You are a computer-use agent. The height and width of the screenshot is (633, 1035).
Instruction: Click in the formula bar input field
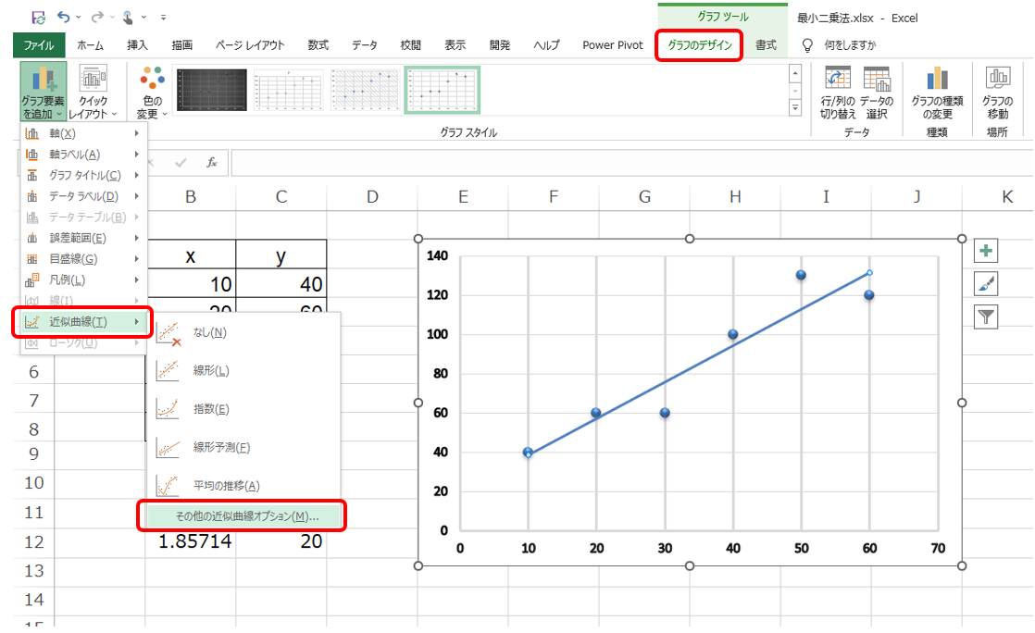pyautogui.click(x=631, y=162)
